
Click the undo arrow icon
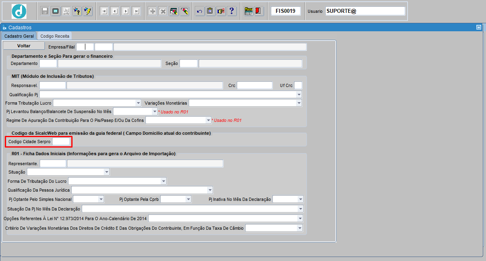200,11
